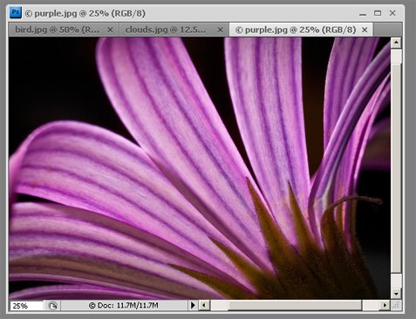The width and height of the screenshot is (416, 319).
Task: Maximize the purple.jpg document window
Action: (378, 13)
